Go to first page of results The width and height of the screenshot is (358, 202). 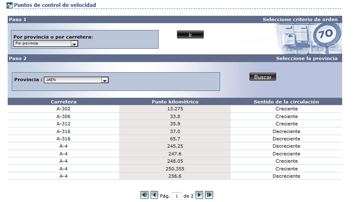point(144,195)
